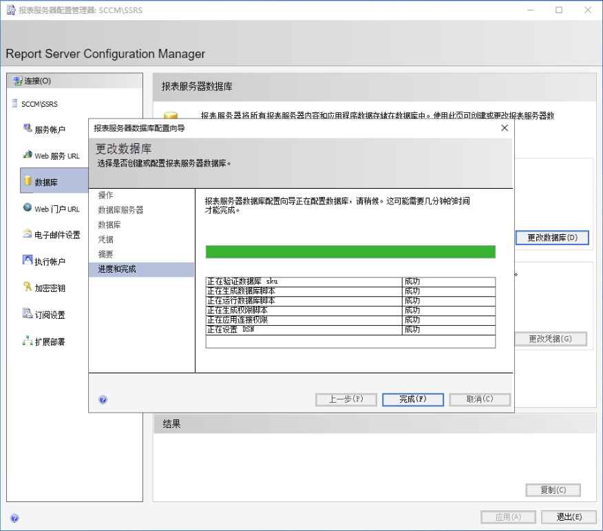The image size is (603, 531).
Task: Click row 正在验证数据库 sku
Action: [x=350, y=282]
